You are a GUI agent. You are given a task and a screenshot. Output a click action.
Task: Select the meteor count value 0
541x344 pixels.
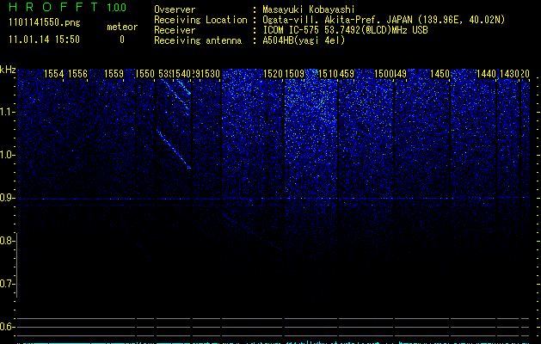point(122,40)
